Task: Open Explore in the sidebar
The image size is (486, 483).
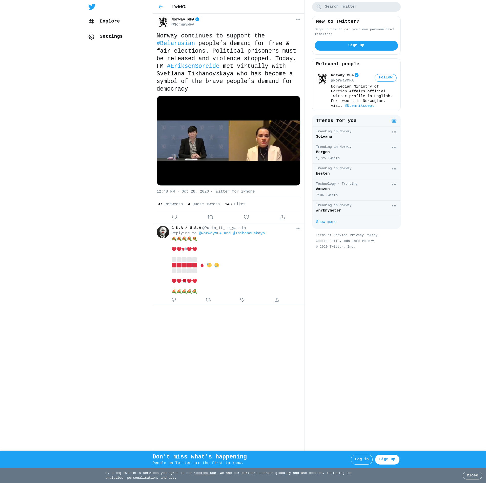Action: (x=109, y=21)
